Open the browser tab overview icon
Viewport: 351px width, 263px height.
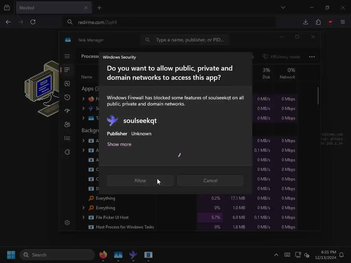coord(7,8)
